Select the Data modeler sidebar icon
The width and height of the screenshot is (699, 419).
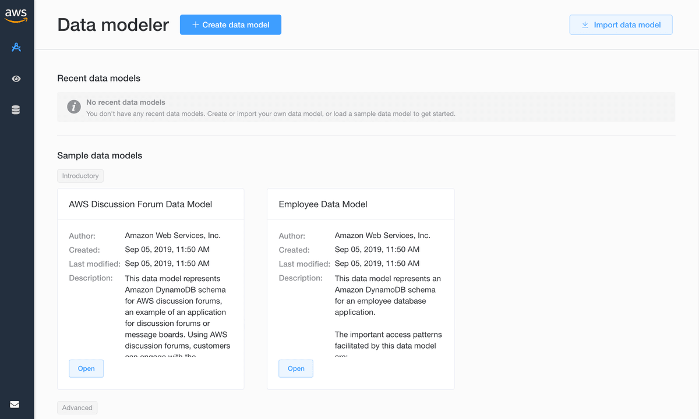16,47
